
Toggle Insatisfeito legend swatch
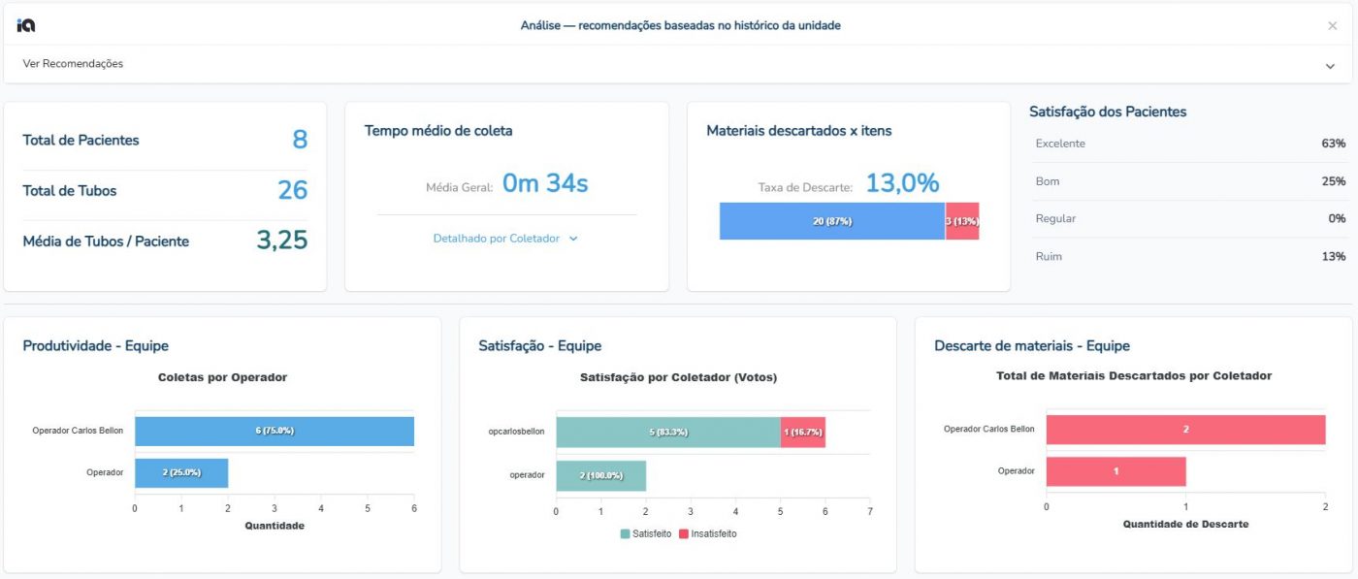[683, 533]
